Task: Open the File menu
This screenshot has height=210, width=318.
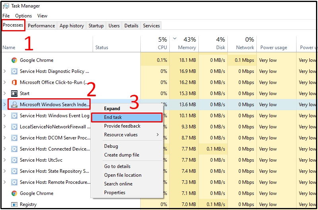Action: click(6, 16)
